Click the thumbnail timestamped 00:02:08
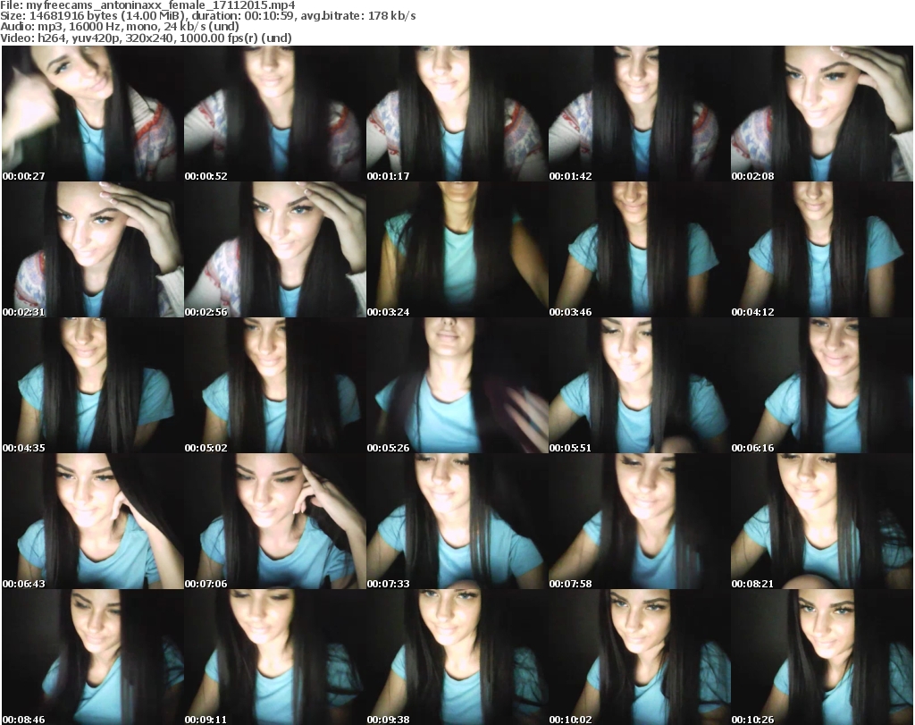The width and height of the screenshot is (915, 725). 822,114
